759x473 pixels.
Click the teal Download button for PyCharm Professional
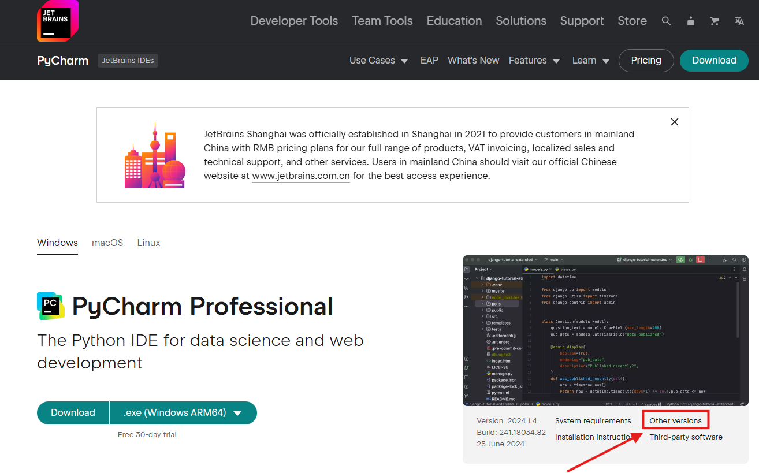click(73, 413)
